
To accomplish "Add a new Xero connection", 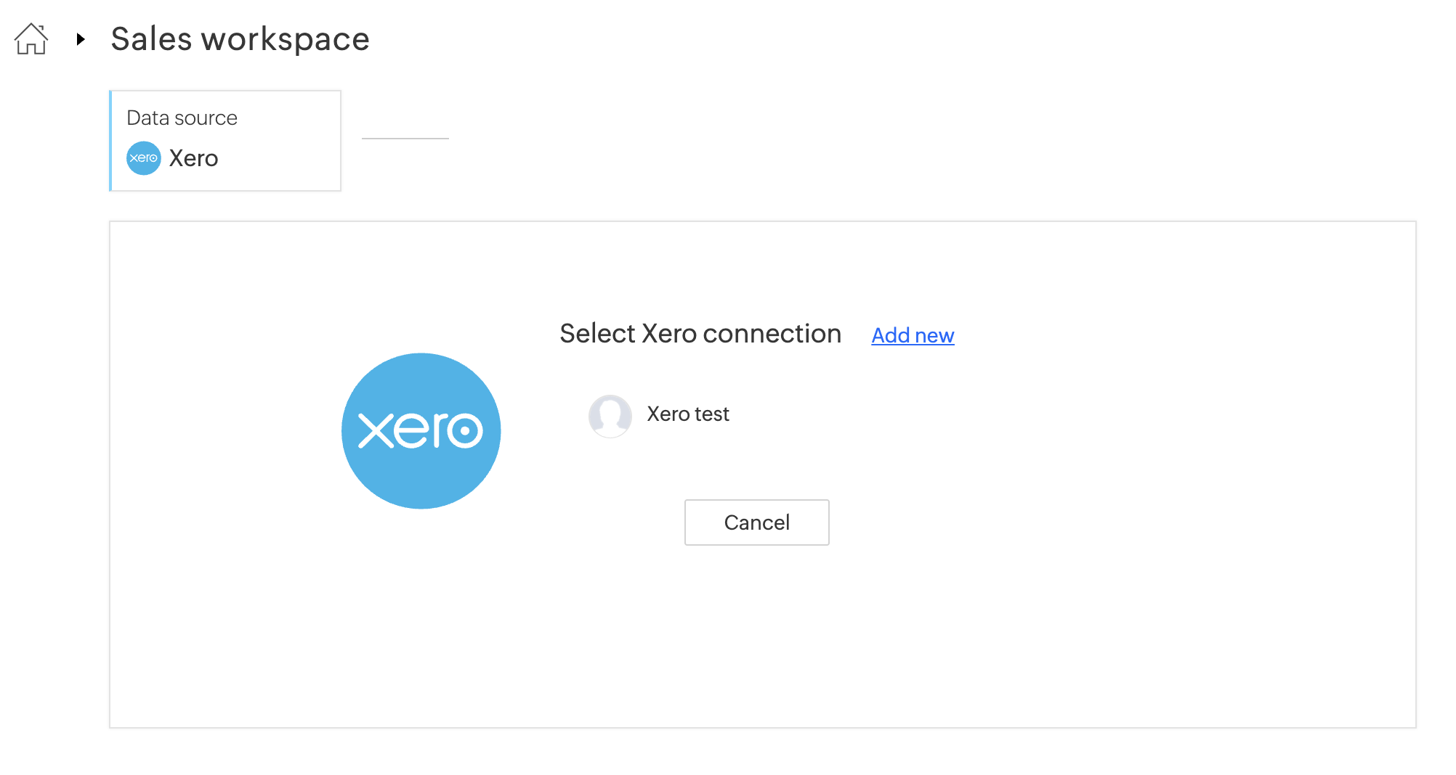I will tap(913, 335).
